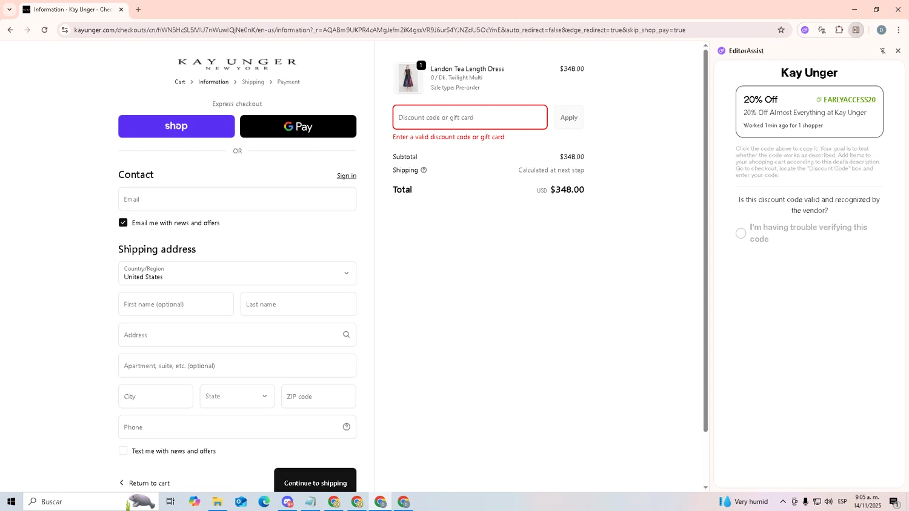Check out with Shop Pay button
This screenshot has height=511, width=909.
coord(176,126)
